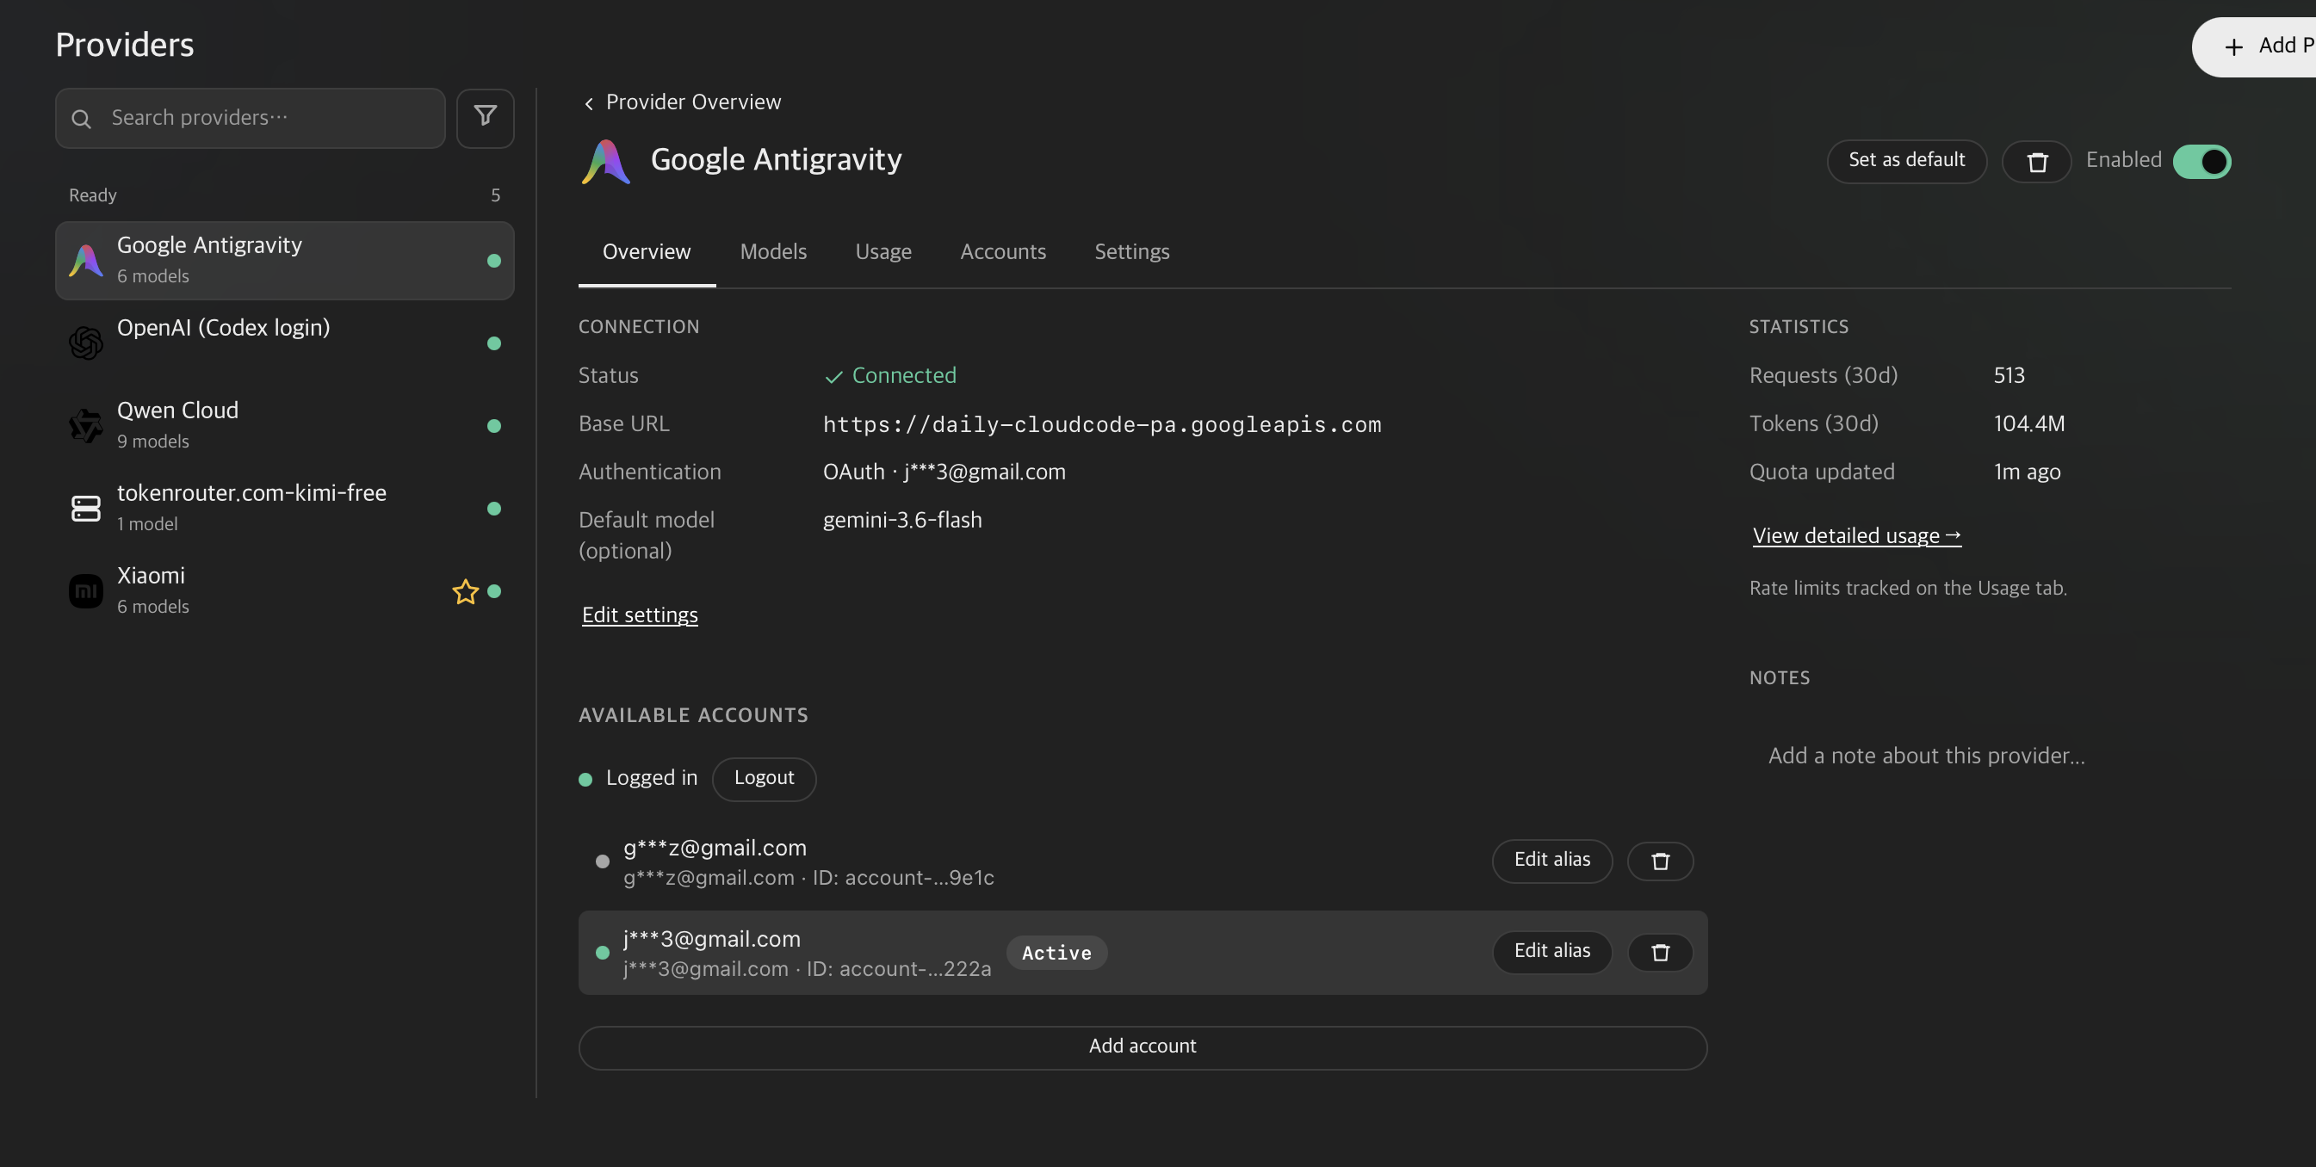Select OpenAI (Codex login) provider
The width and height of the screenshot is (2316, 1167).
[284, 343]
